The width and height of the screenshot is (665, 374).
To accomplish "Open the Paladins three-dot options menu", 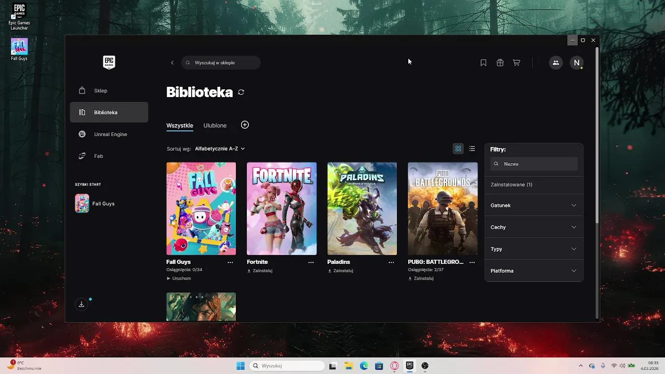I will pos(391,262).
